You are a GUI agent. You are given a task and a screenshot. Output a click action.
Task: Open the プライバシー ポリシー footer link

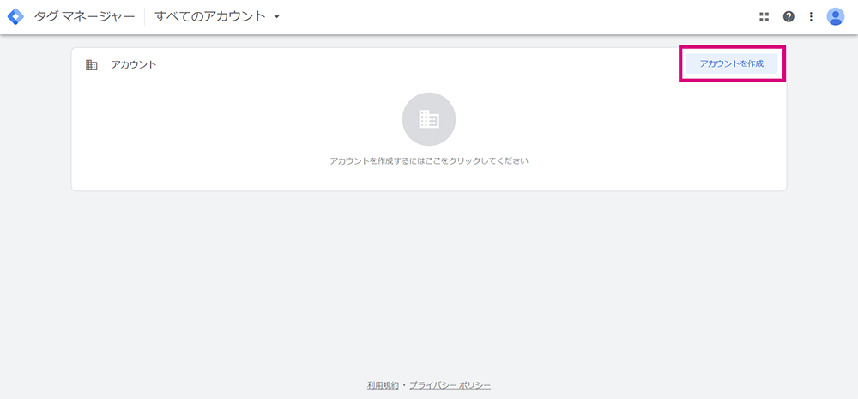click(x=450, y=385)
